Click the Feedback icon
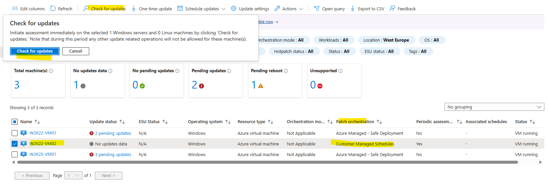549x186 pixels. pos(393,9)
